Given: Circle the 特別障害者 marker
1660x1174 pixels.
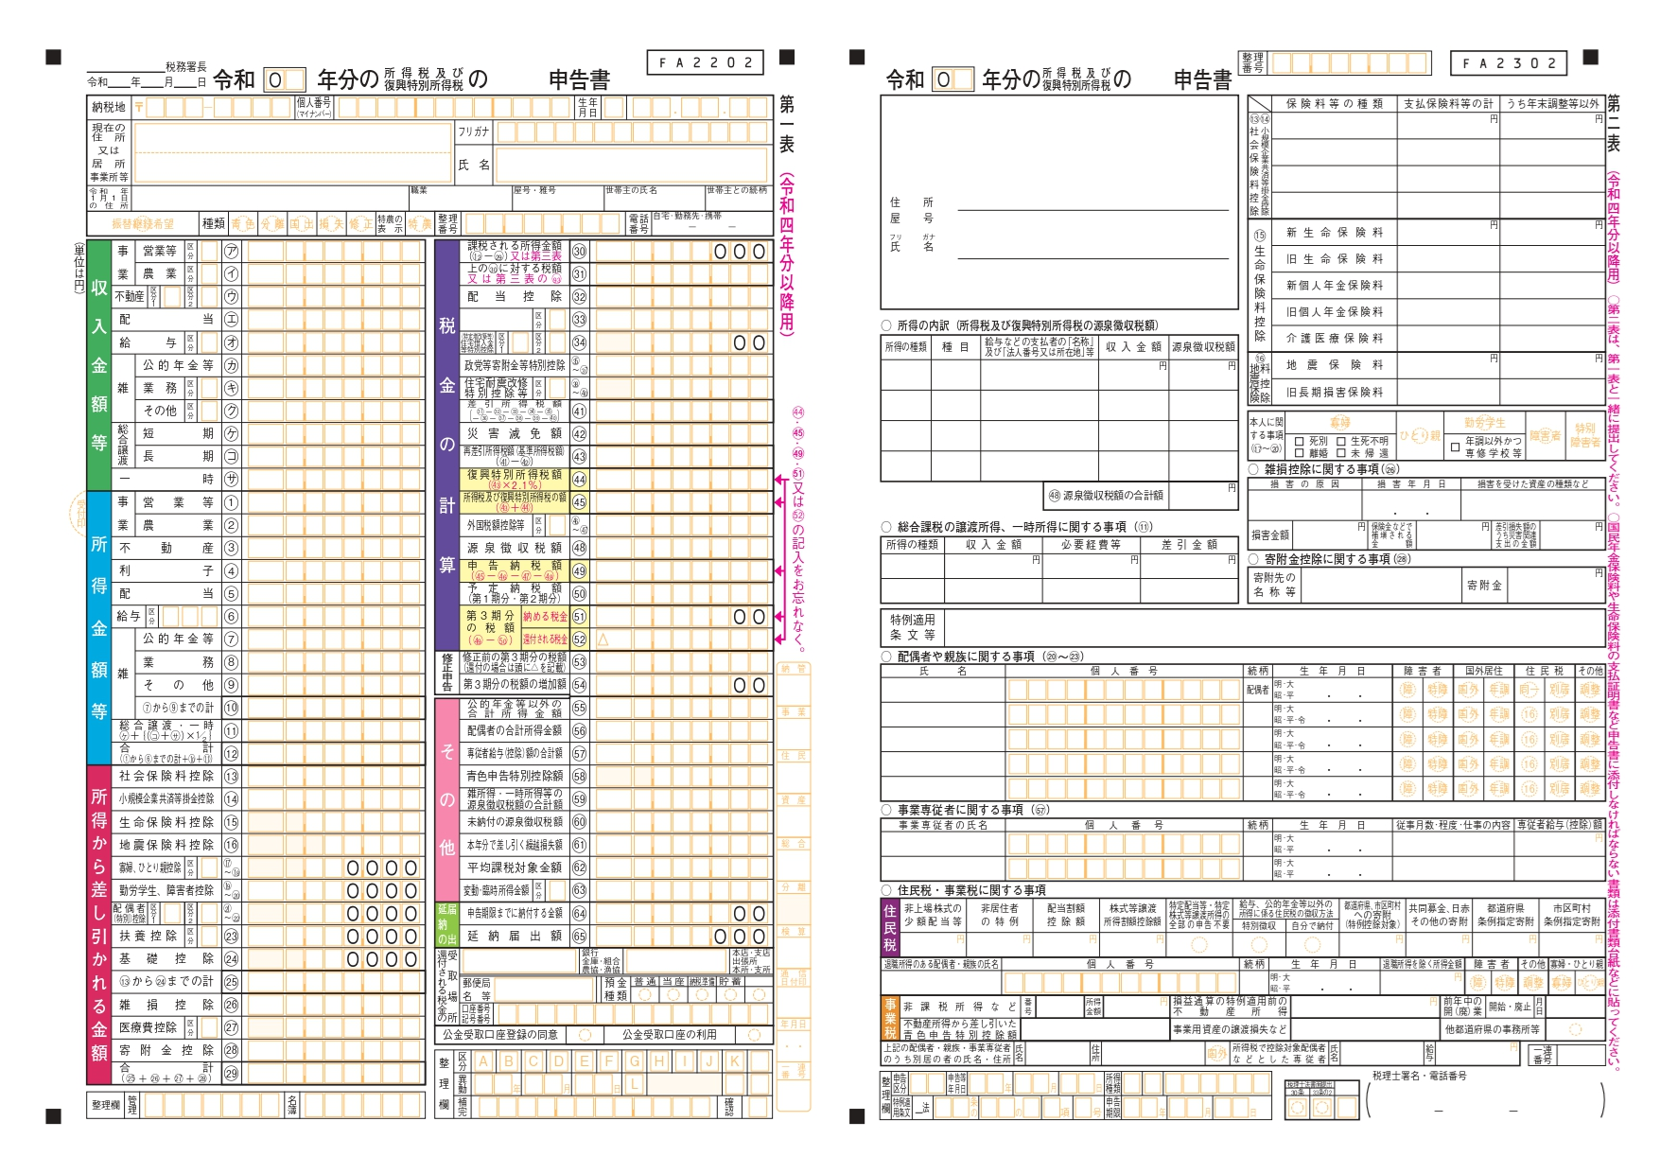Looking at the screenshot, I should (1584, 435).
